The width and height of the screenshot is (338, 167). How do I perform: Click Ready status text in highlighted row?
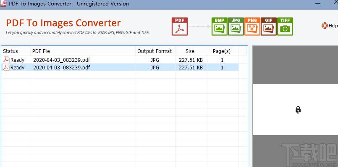(x=18, y=67)
